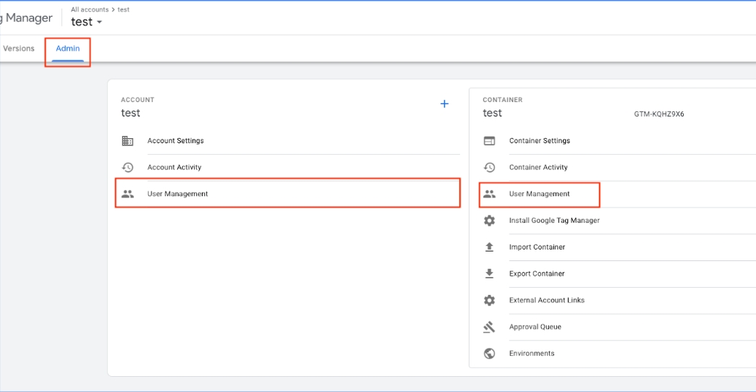The image size is (756, 392).
Task: Click the GTM-KQHZ9X6 container ID
Action: (x=658, y=114)
